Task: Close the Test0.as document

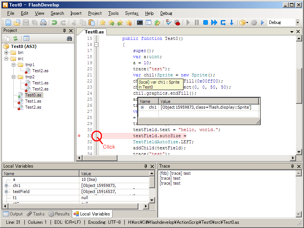Action: tap(298, 32)
